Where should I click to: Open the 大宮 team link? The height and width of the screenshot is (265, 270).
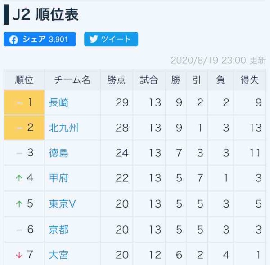pyautogui.click(x=58, y=255)
